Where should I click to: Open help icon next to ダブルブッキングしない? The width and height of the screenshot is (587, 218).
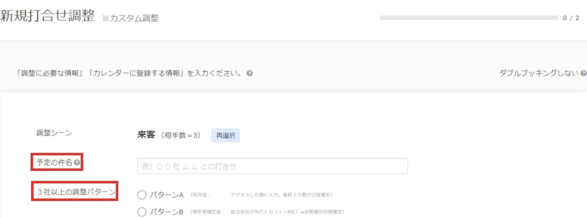click(583, 73)
